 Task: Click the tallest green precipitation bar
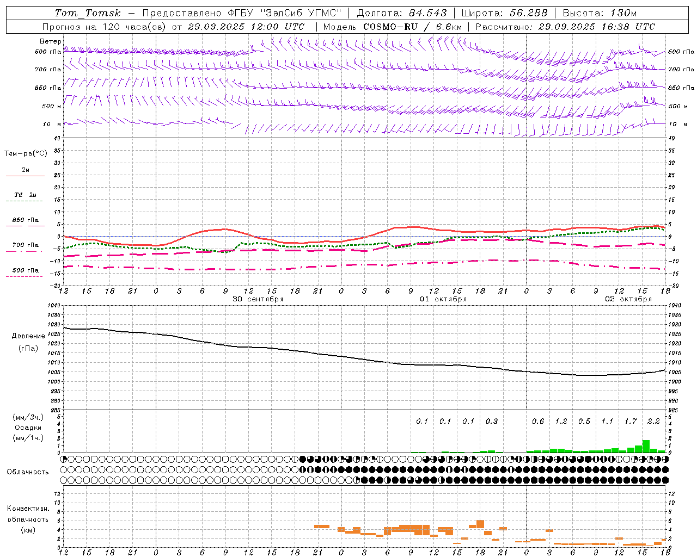click(646, 446)
